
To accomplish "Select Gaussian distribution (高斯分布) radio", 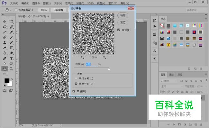I will tap(76, 84).
